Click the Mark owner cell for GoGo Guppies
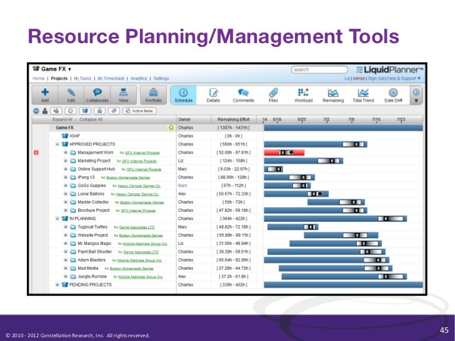455x341 pixels. pos(182,185)
